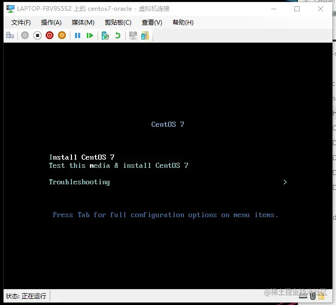Click the Ctrl+Alt+Delete toolbar icon
336x305 pixels.
pyautogui.click(x=10, y=35)
